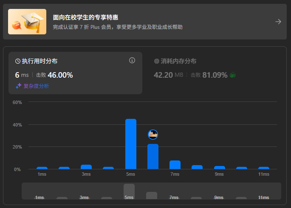The height and width of the screenshot is (208, 291).
Task: Click the 46.00% beat percentage value
Action: 60,75
